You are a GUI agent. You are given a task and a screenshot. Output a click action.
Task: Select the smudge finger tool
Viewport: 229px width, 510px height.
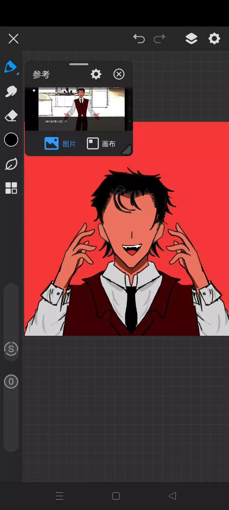pos(11,92)
